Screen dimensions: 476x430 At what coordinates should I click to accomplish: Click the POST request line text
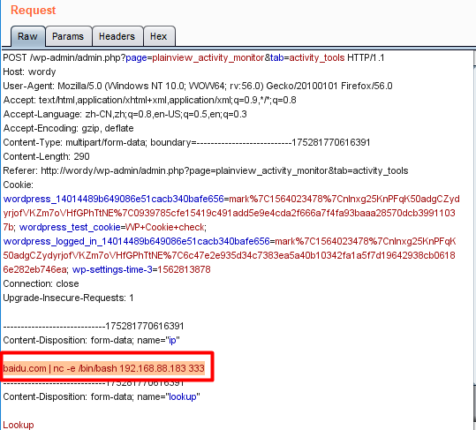tap(193, 57)
